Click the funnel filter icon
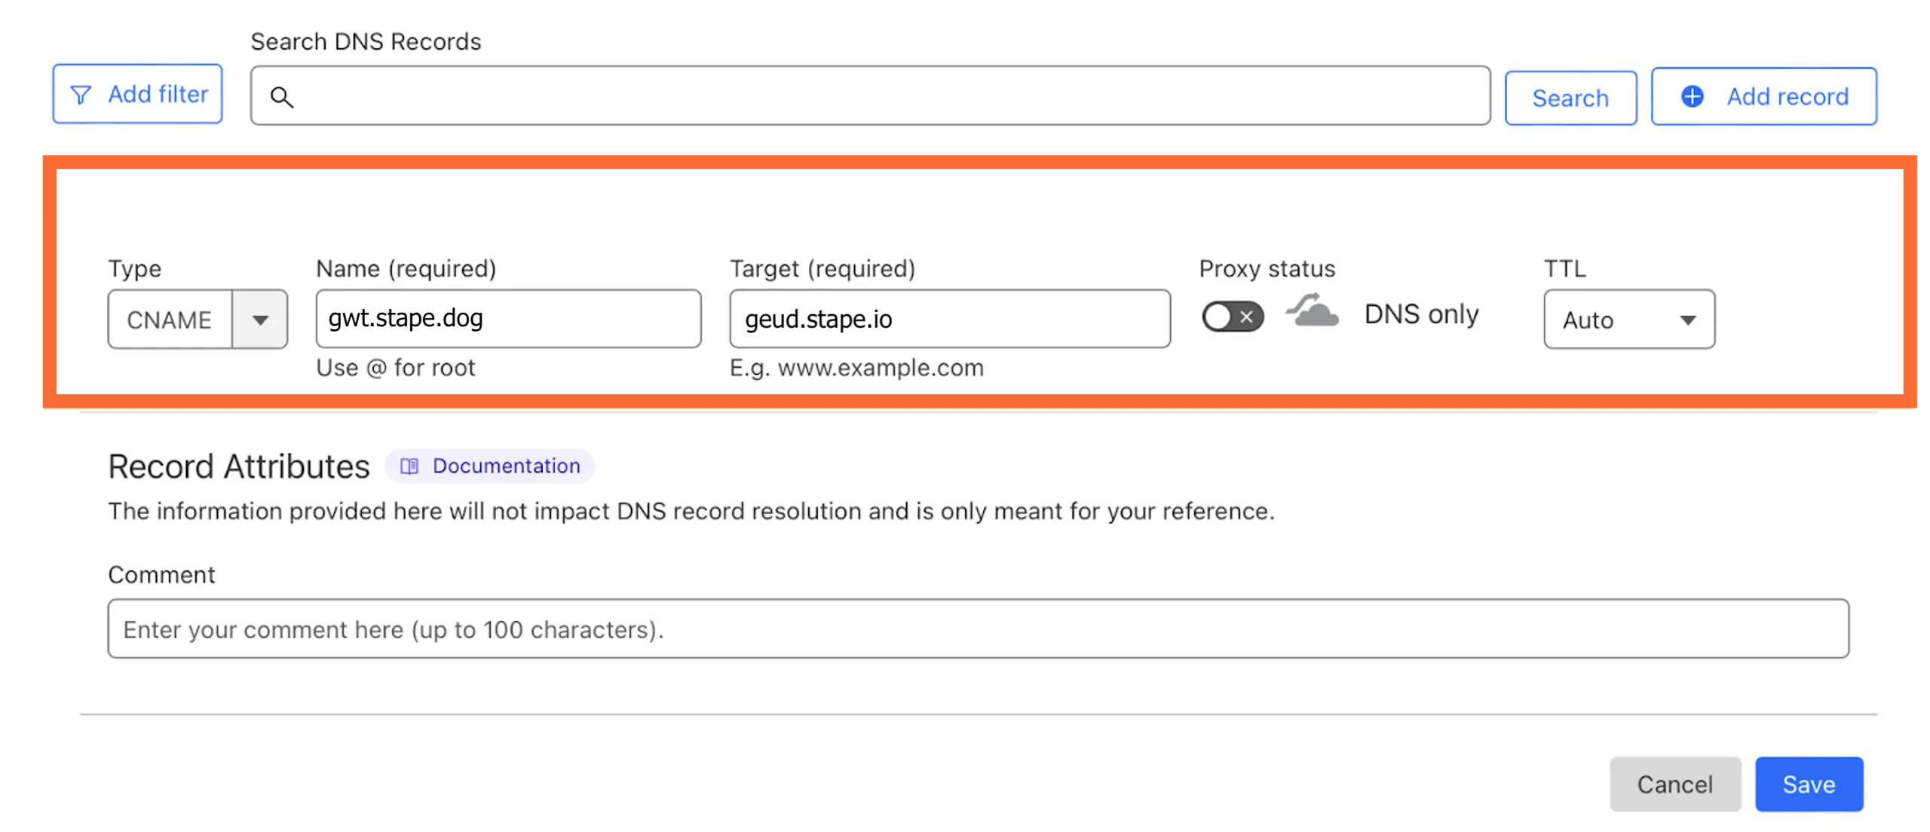The width and height of the screenshot is (1930, 832). pyautogui.click(x=81, y=95)
